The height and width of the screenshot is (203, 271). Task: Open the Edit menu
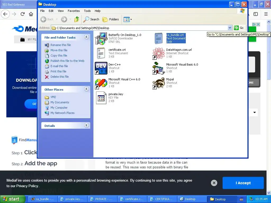(51, 11)
